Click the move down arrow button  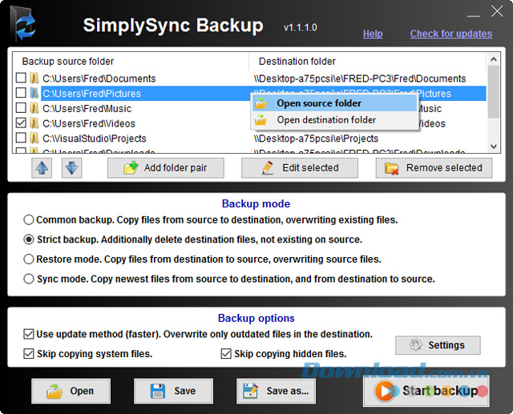coord(71,167)
